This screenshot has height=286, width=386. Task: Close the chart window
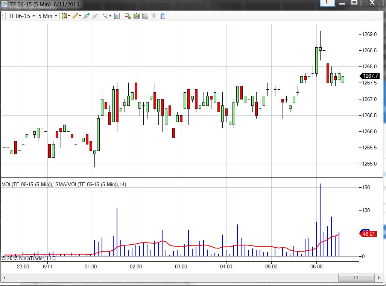tap(372, 3)
